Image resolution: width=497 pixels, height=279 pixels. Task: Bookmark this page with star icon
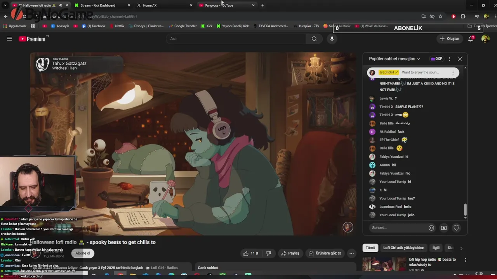440,16
